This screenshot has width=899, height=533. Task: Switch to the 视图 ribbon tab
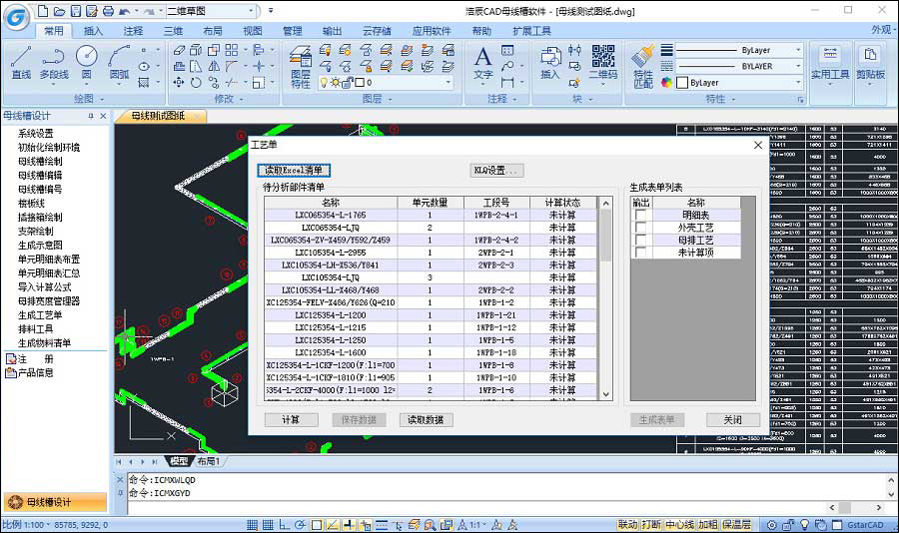253,31
